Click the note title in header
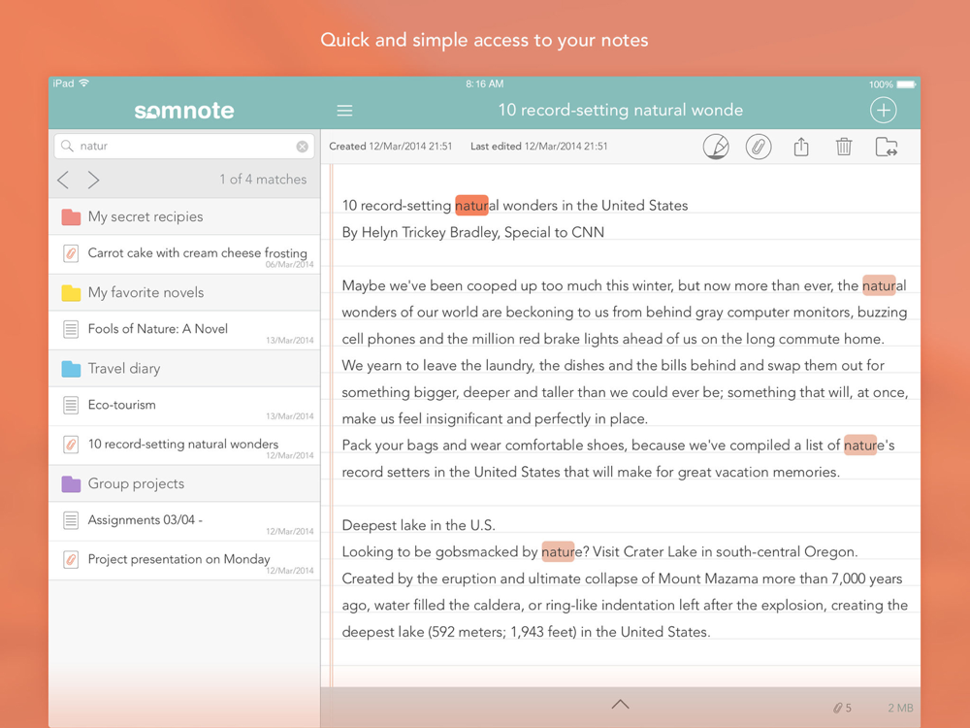Image resolution: width=970 pixels, height=728 pixels. click(x=621, y=110)
